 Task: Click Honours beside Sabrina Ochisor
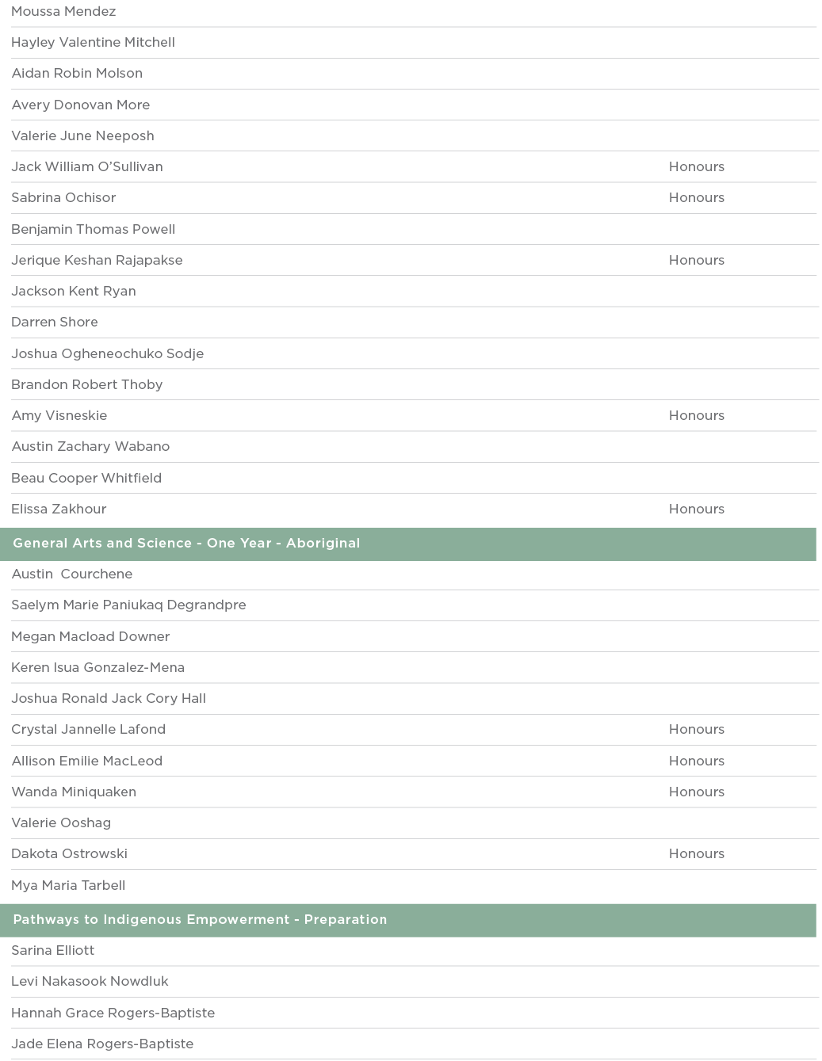pyautogui.click(x=696, y=198)
